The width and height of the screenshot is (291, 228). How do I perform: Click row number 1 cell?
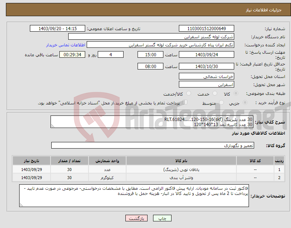(x=279, y=170)
